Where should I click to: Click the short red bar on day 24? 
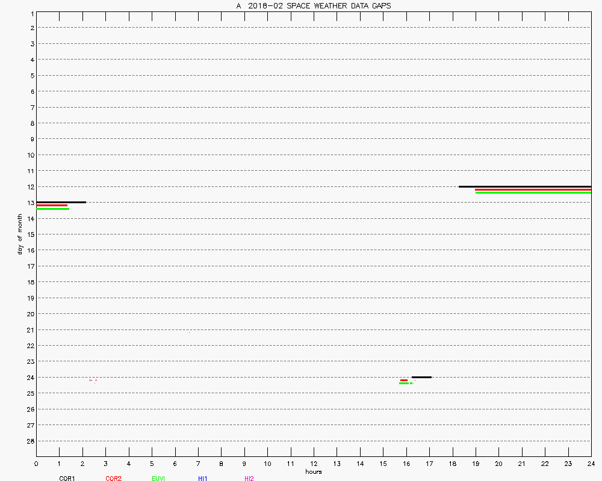[404, 380]
